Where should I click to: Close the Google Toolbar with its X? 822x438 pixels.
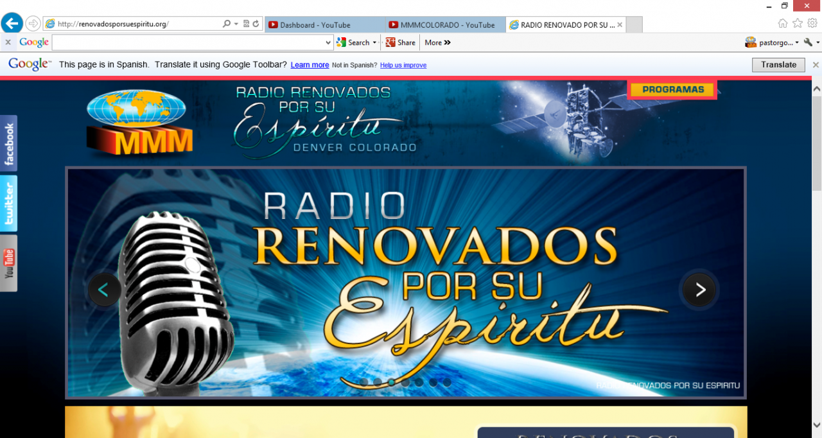(8, 42)
